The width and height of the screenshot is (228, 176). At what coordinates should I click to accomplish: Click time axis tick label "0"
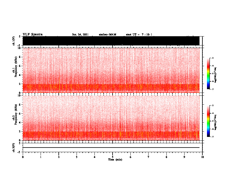tap(23, 157)
